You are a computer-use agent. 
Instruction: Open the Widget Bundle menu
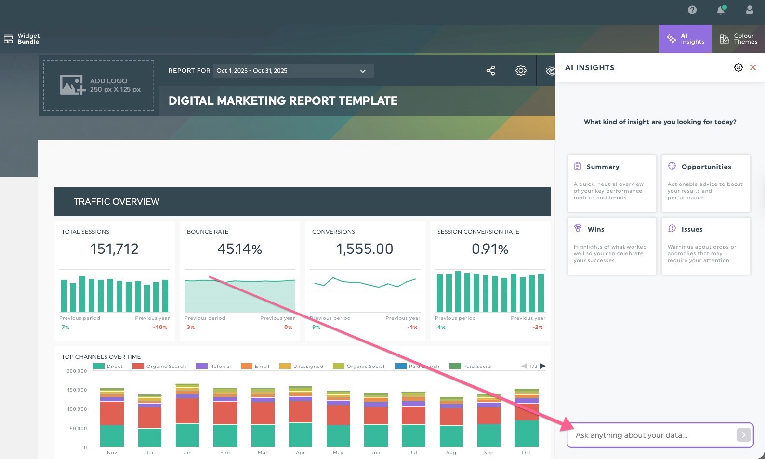22,39
